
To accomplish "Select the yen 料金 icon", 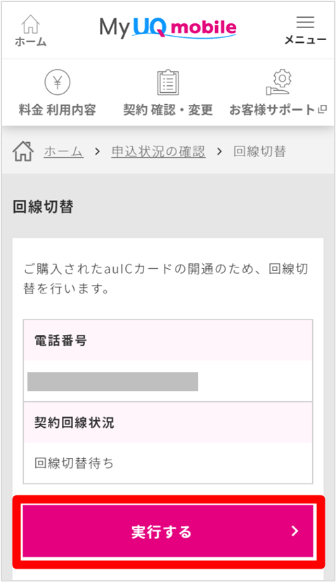I will [x=58, y=82].
